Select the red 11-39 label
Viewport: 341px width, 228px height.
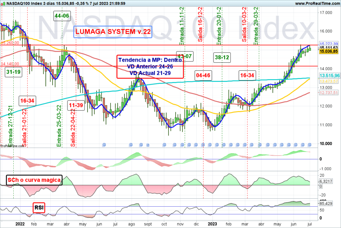click(76, 105)
